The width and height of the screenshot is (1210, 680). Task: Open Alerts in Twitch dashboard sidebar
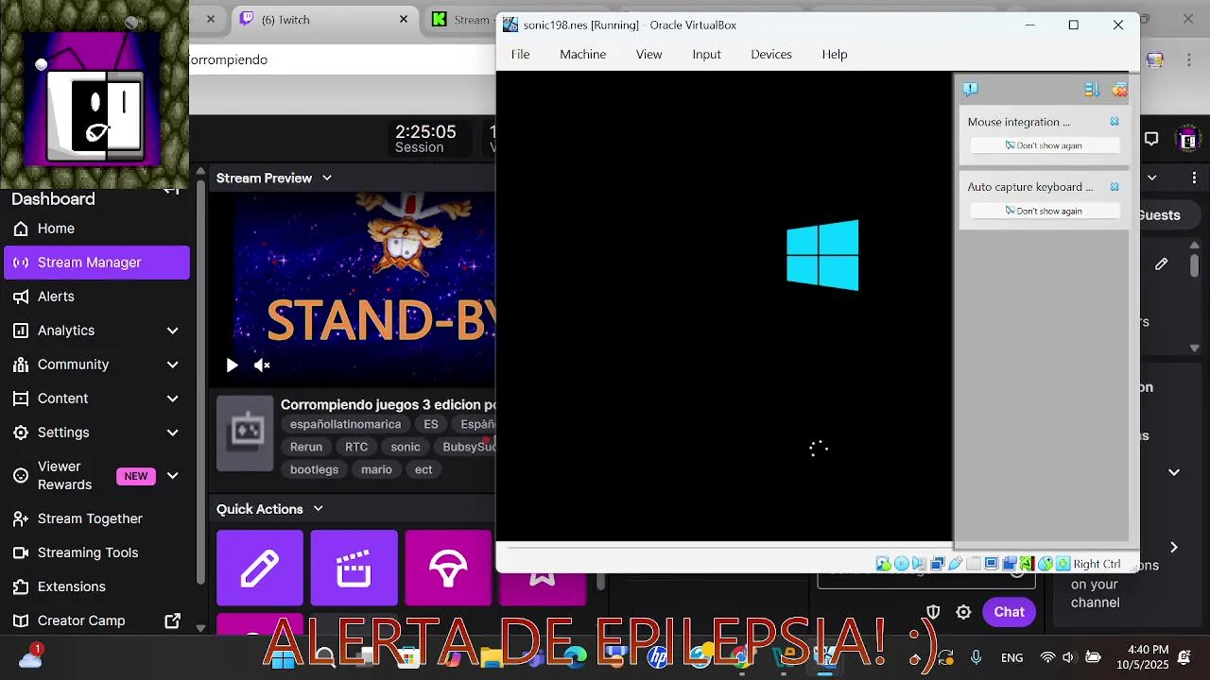click(96, 297)
